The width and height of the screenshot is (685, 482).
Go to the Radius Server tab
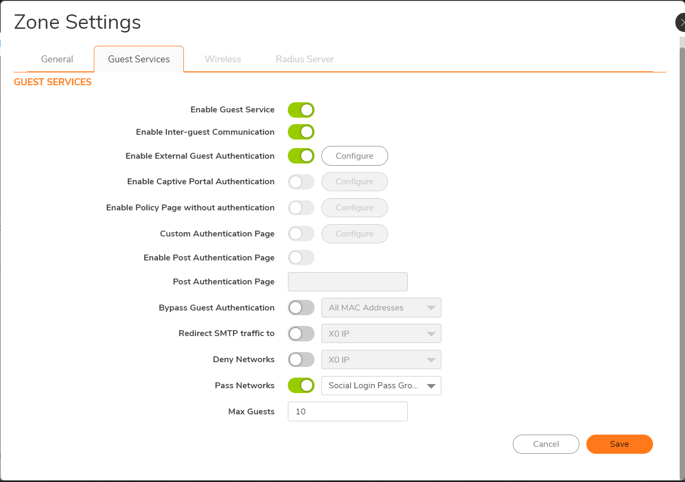[304, 59]
